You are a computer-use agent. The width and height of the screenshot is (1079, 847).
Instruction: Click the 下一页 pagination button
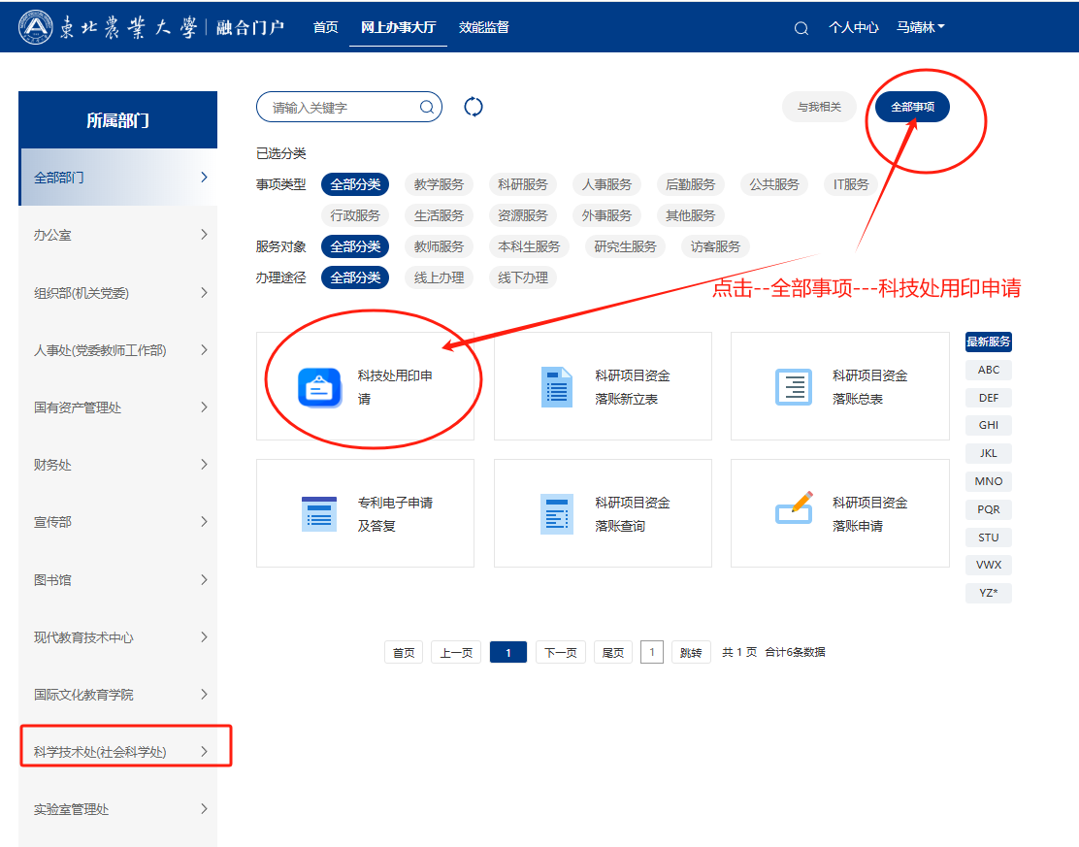[560, 653]
